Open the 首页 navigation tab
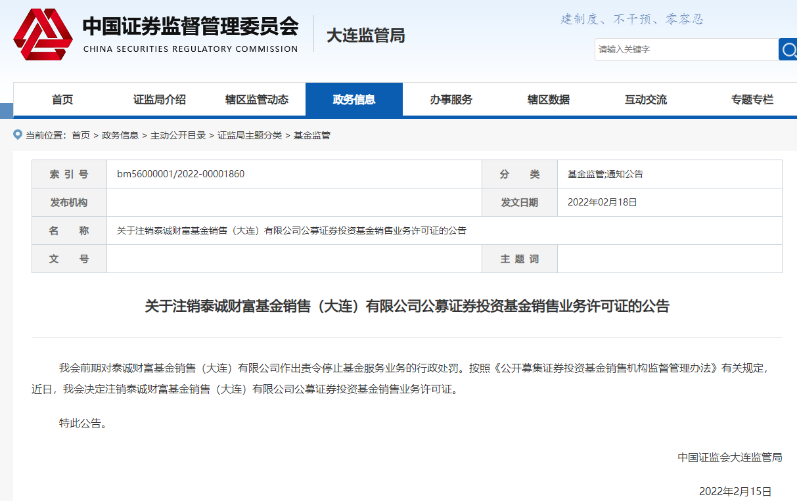The width and height of the screenshot is (797, 501). pos(62,100)
